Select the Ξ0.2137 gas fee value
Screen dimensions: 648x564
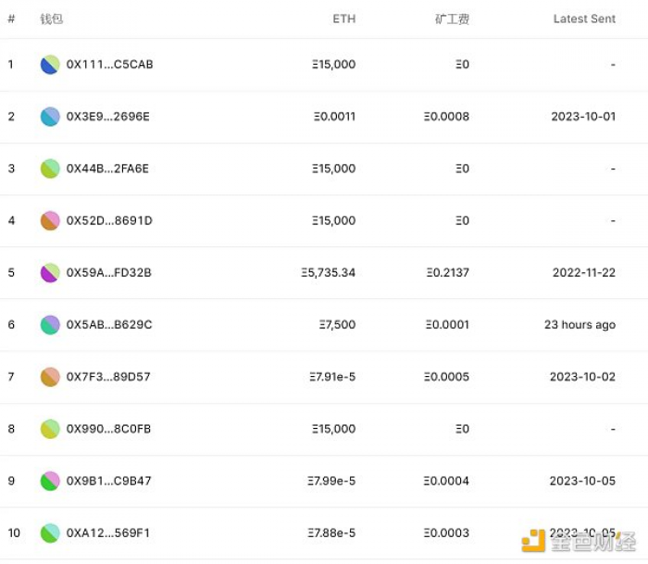click(x=448, y=273)
